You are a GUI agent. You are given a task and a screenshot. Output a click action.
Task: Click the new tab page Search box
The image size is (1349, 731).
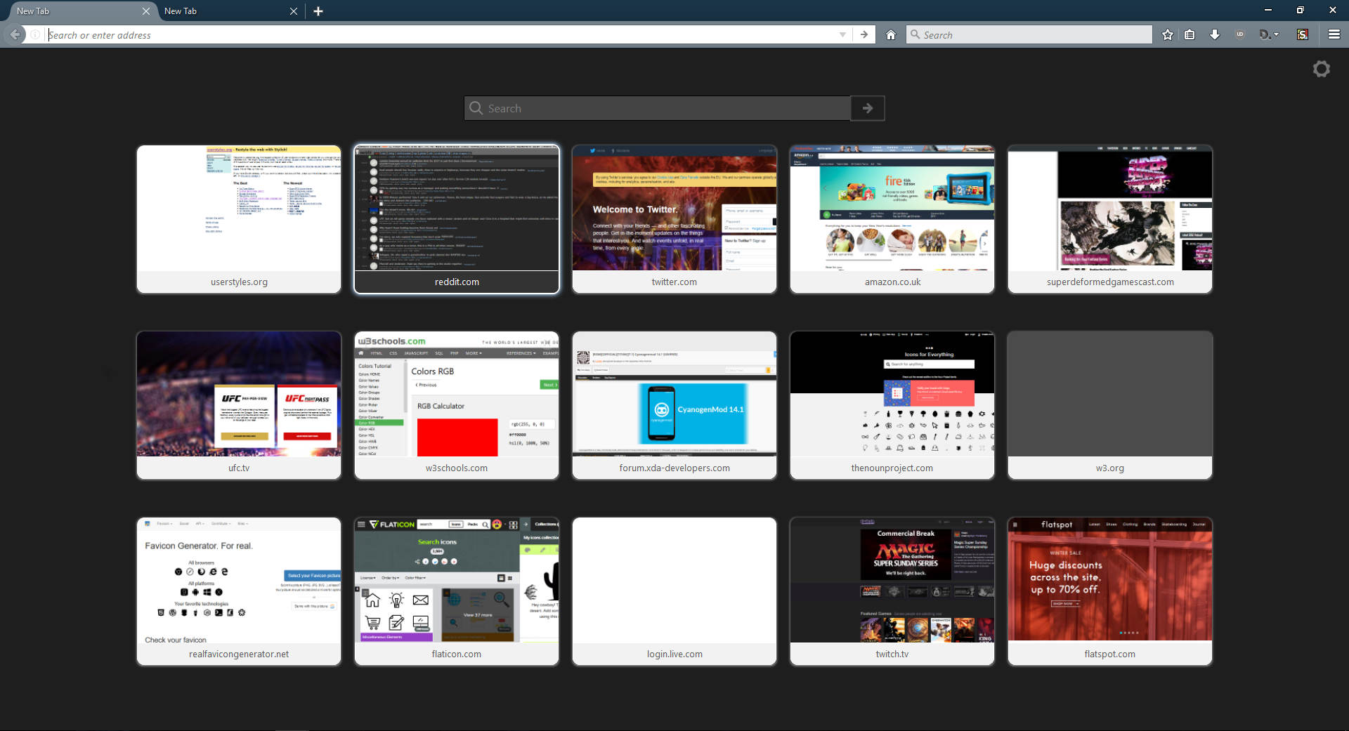click(658, 108)
